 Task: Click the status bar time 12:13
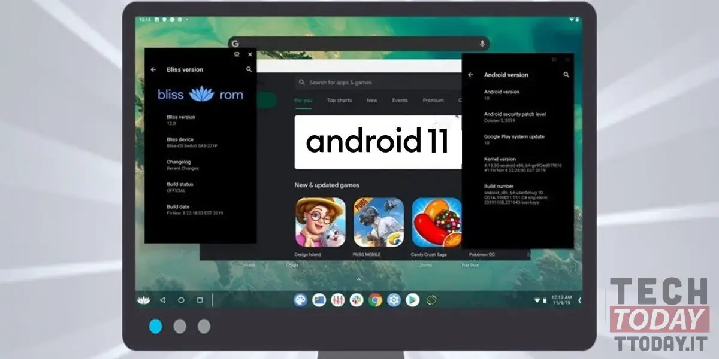(144, 20)
